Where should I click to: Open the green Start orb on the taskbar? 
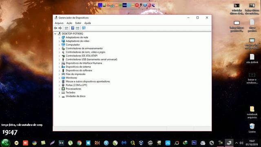(5, 143)
